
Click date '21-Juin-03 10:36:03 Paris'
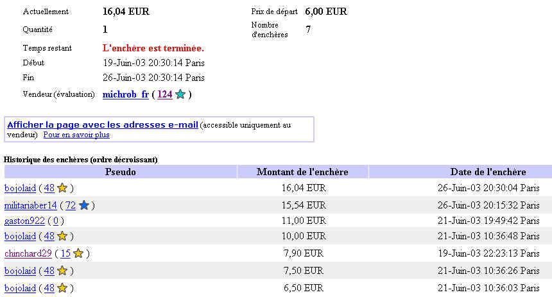pos(488,288)
